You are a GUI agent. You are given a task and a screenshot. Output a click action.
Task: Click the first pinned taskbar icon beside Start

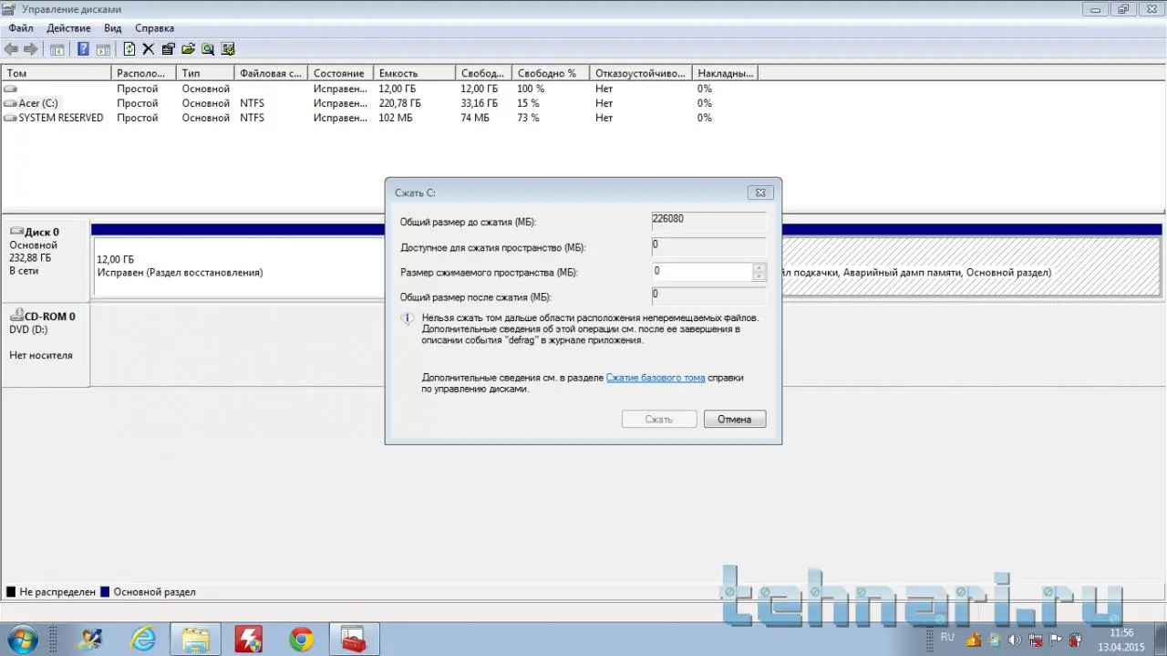(x=90, y=639)
